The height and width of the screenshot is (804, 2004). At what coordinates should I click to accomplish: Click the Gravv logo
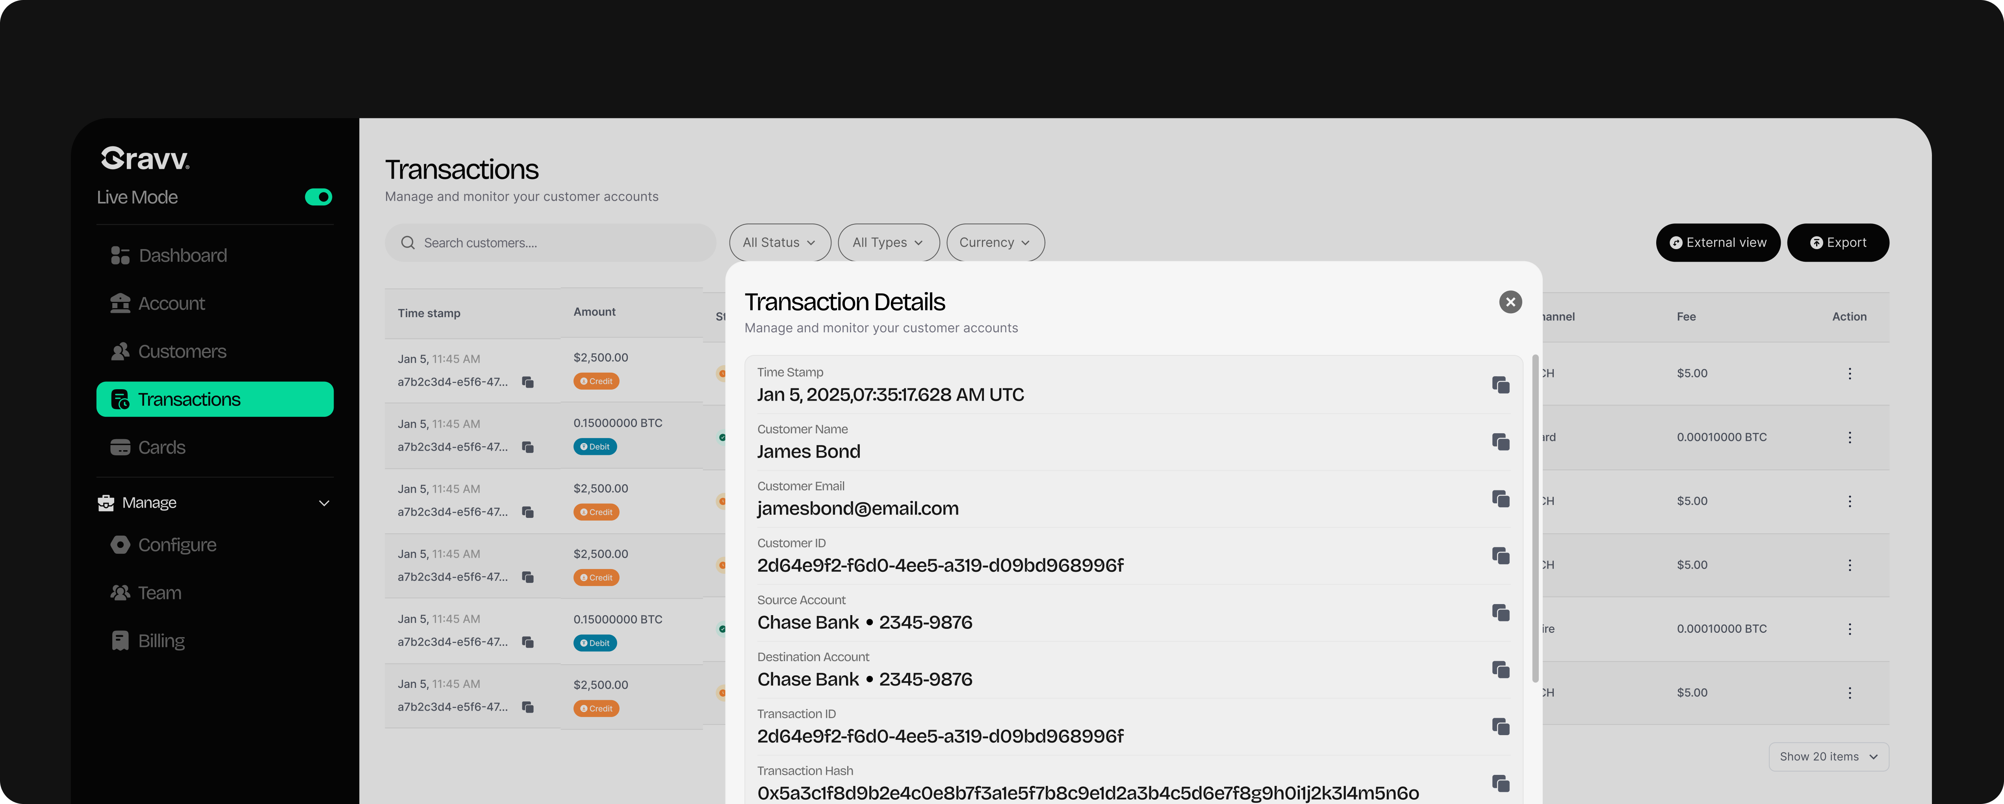pos(145,158)
